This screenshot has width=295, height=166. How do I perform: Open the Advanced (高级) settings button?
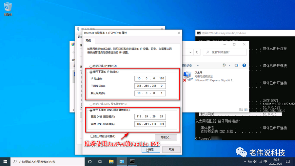(166, 137)
